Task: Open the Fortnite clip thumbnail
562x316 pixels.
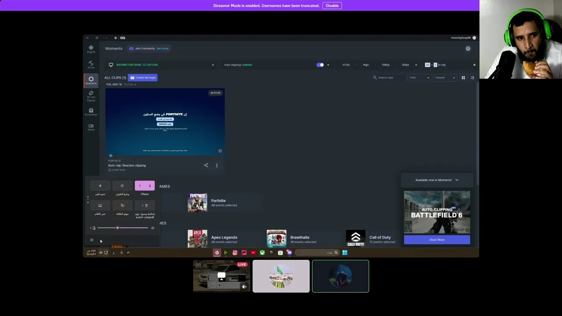Action: point(165,122)
